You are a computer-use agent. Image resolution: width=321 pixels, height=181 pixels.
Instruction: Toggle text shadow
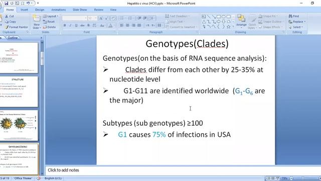88,26
